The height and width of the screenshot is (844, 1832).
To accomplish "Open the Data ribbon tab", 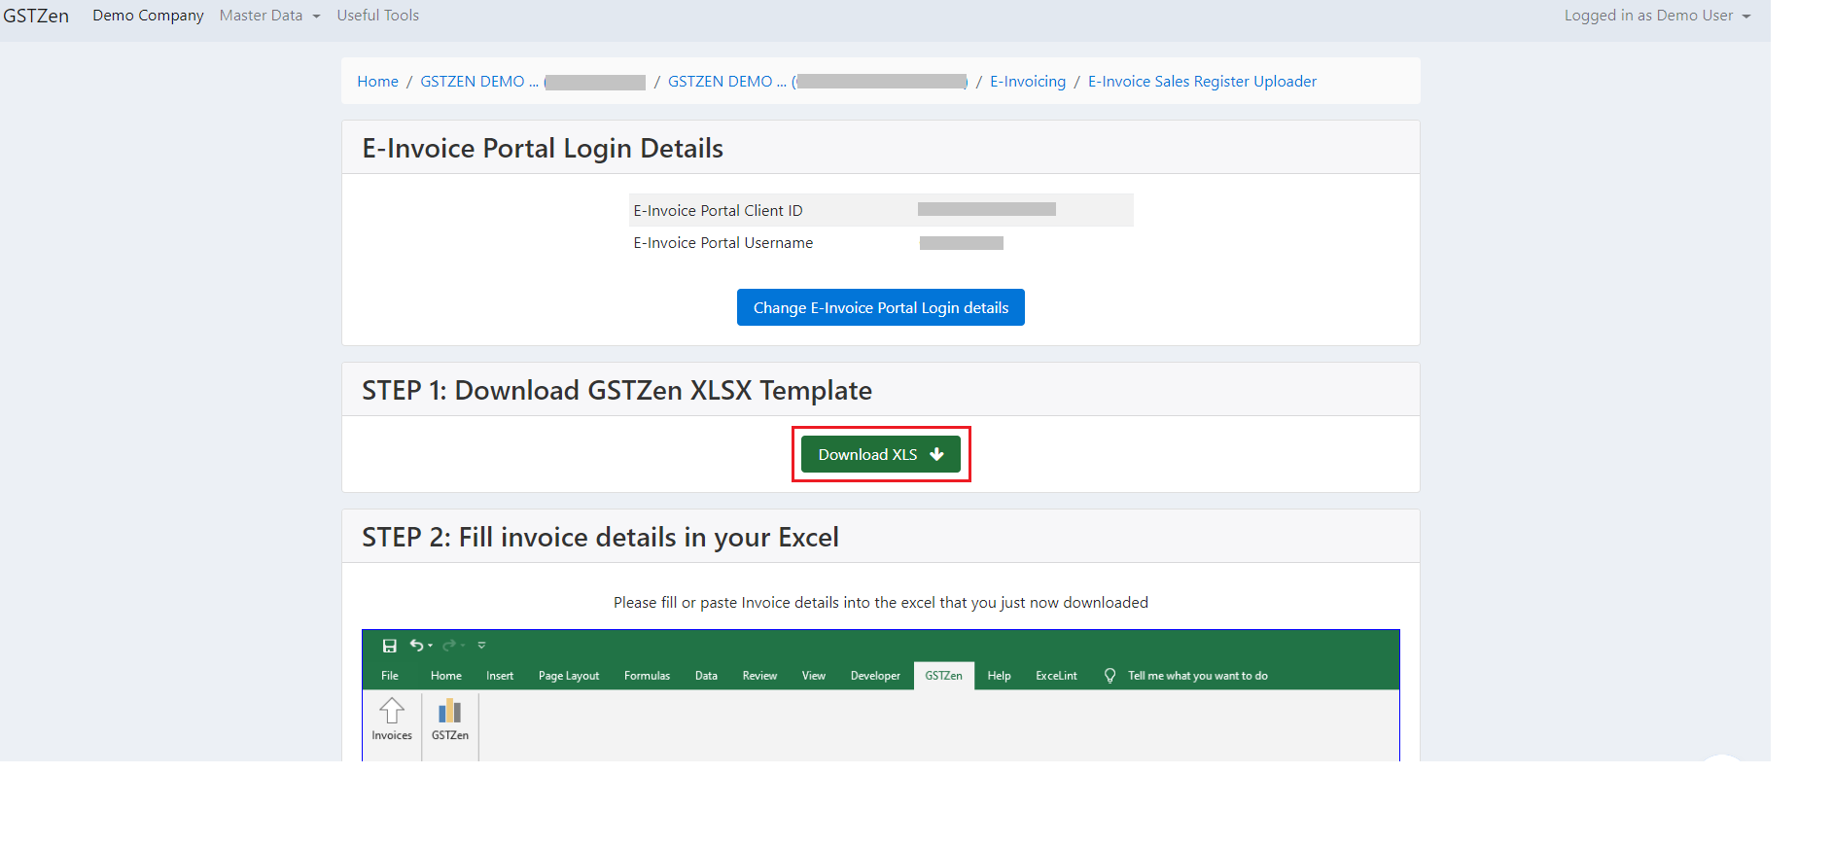I will point(706,676).
